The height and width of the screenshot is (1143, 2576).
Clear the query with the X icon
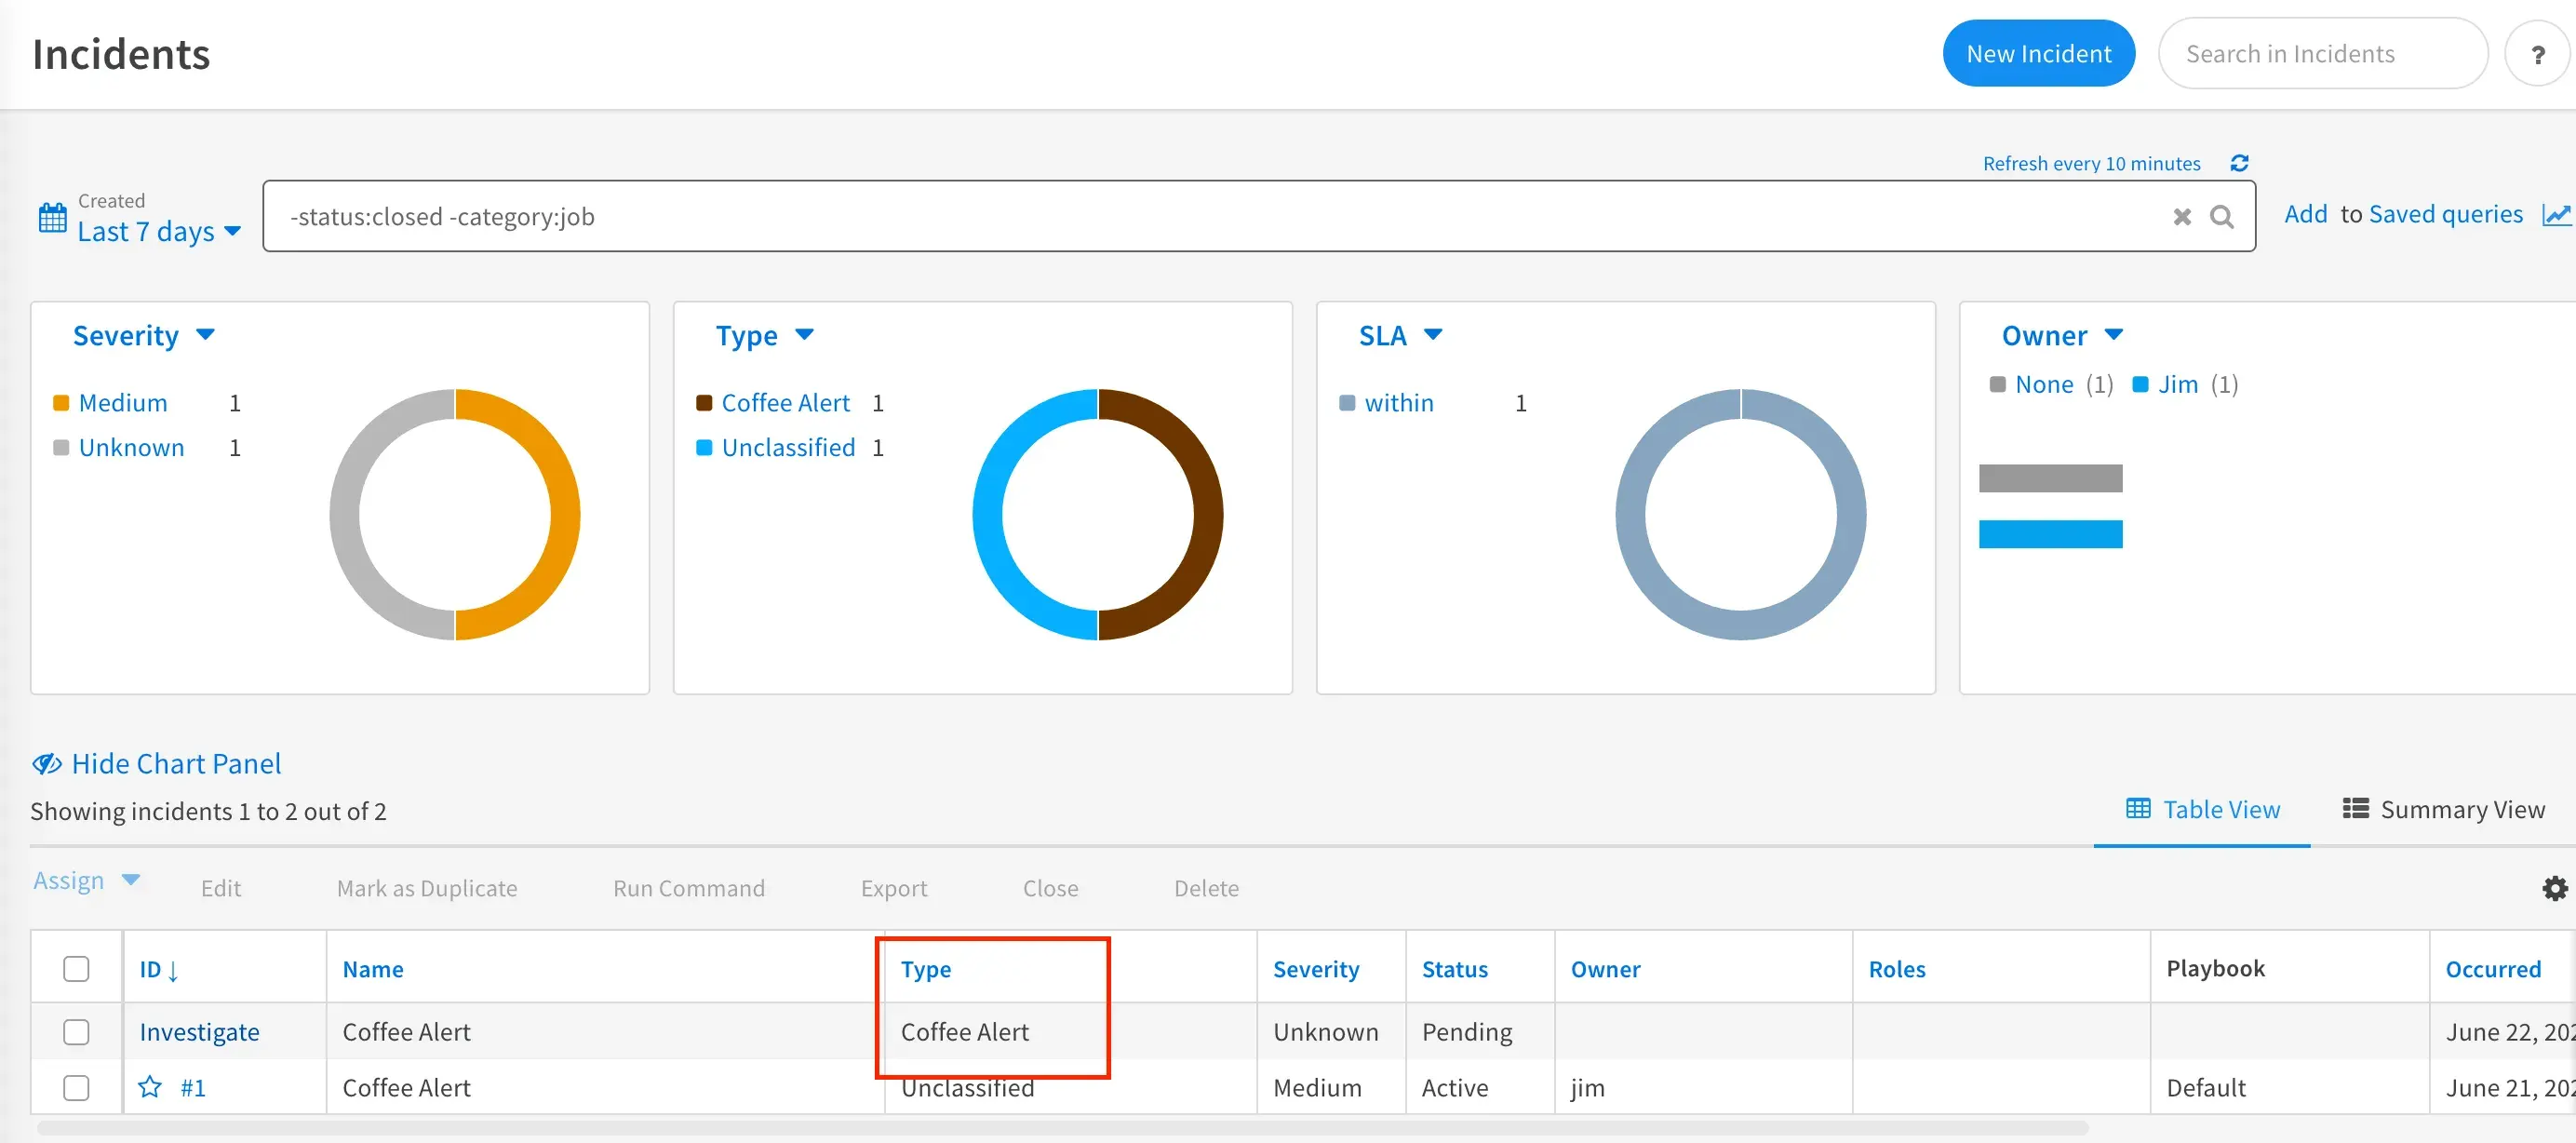coord(2182,217)
